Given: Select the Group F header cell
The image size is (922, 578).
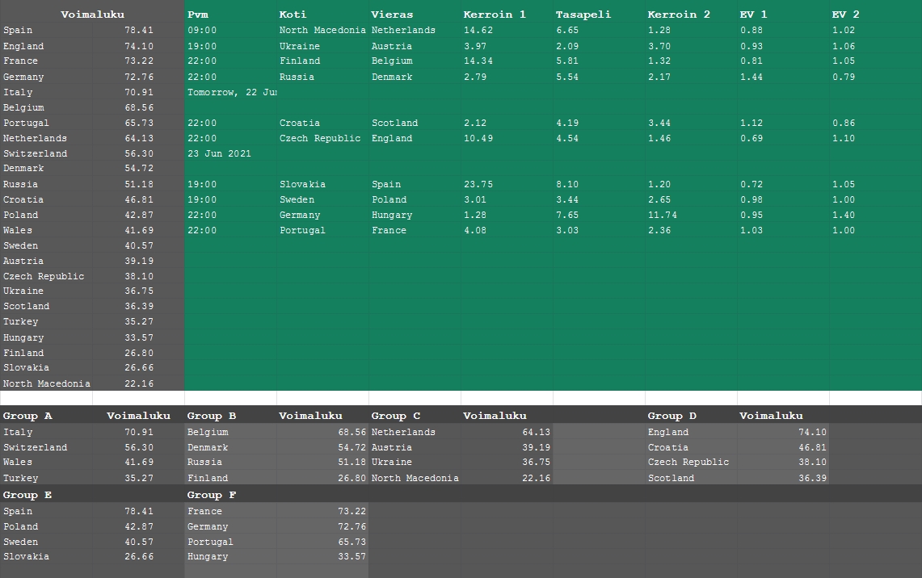Looking at the screenshot, I should coord(212,495).
